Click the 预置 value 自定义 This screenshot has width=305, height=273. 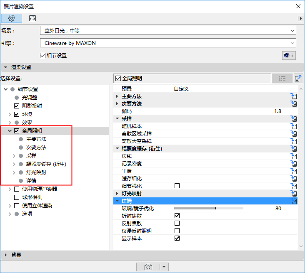[181, 89]
